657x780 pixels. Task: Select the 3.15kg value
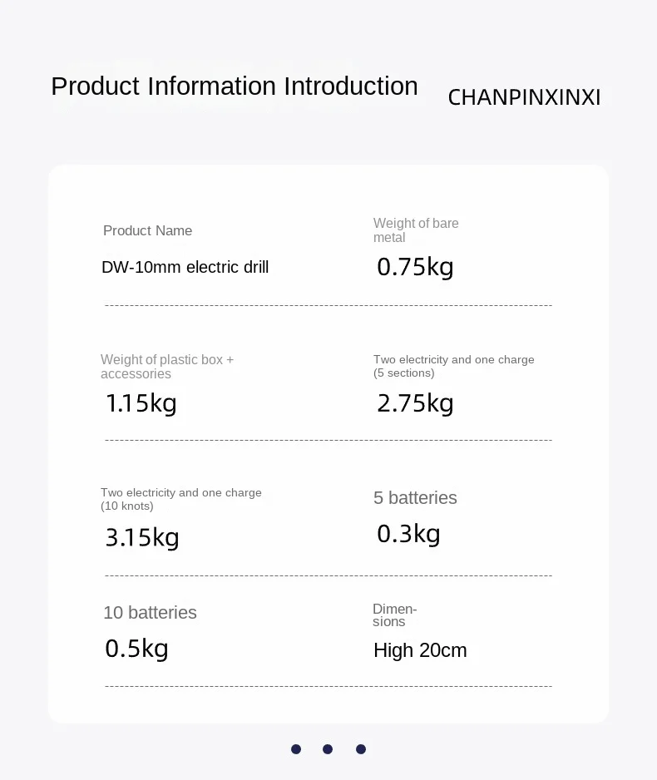tap(142, 537)
